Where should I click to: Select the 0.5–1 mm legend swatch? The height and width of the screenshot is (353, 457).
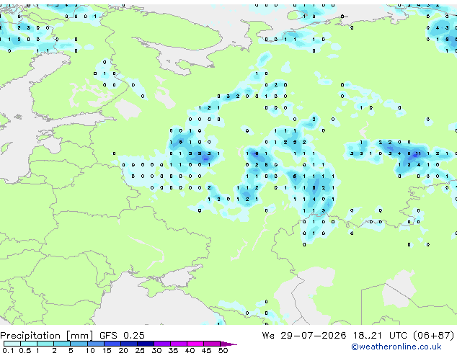(x=29, y=344)
